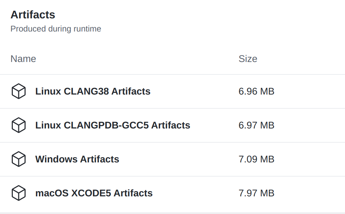345x214 pixels.
Task: Click the cube icon for Linux CLANGPDB-GCC5 Artifacts
Action: 18,125
